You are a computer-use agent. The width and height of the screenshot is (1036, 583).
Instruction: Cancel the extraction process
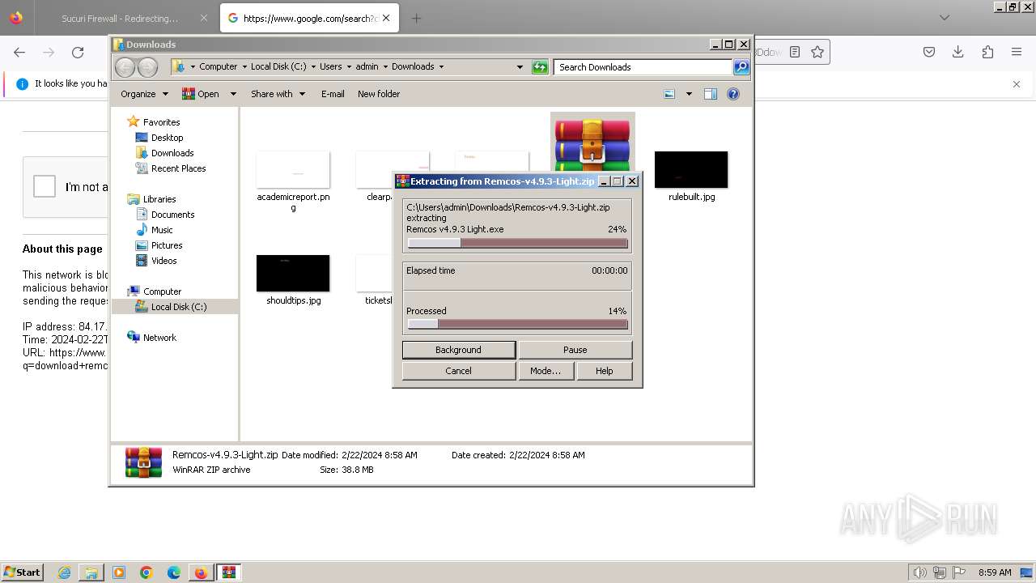tap(458, 371)
